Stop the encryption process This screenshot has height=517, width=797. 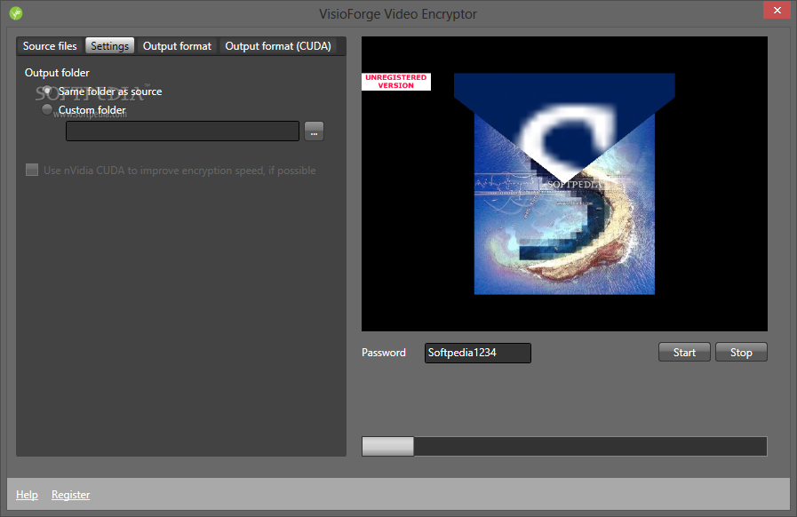pos(741,353)
